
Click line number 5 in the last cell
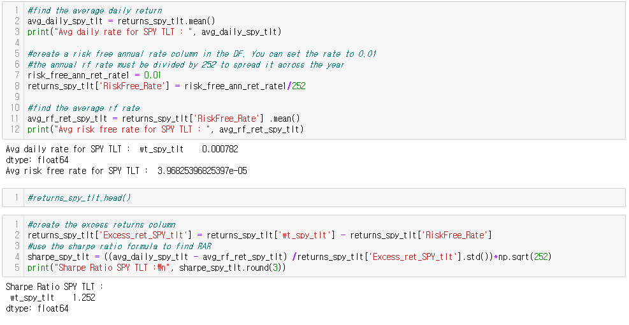[x=17, y=268]
